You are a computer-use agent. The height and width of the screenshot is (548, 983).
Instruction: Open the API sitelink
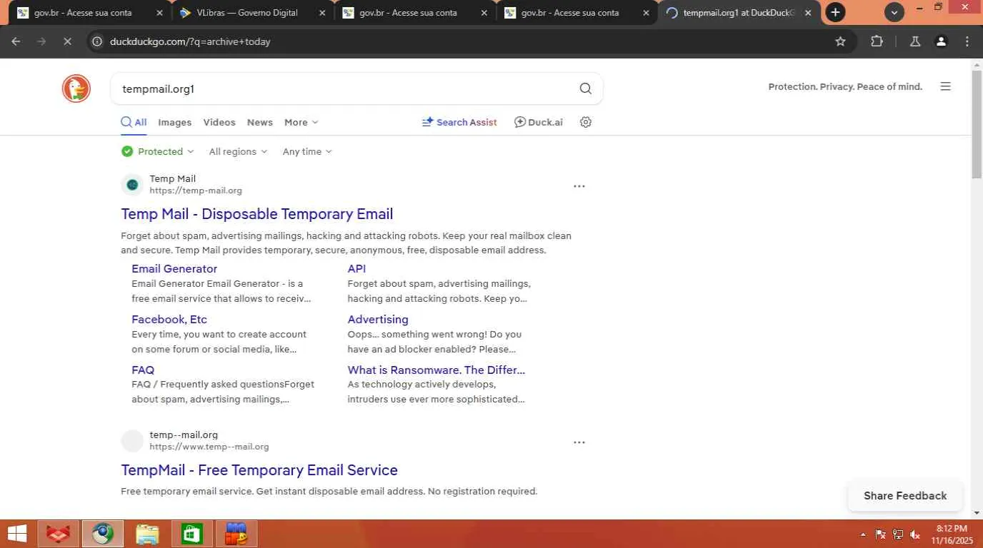[356, 269]
